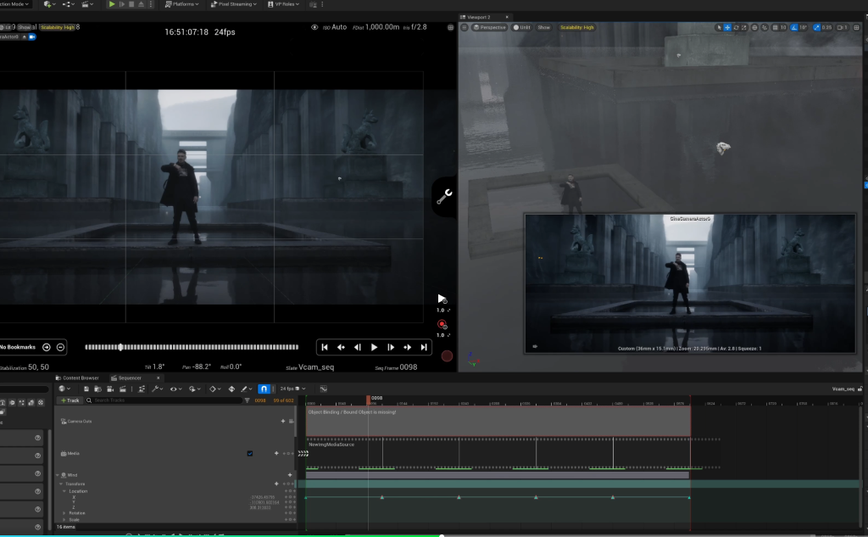
Task: Add a bookmark with the plus circle button
Action: [x=47, y=347]
